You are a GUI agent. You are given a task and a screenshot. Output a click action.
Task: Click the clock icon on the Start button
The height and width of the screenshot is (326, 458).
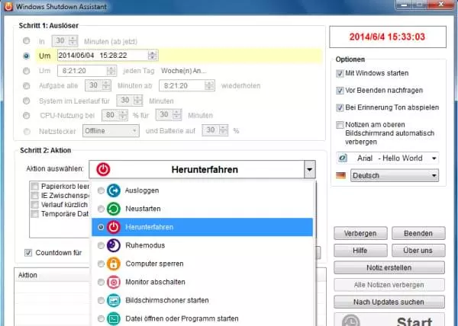[350, 321]
